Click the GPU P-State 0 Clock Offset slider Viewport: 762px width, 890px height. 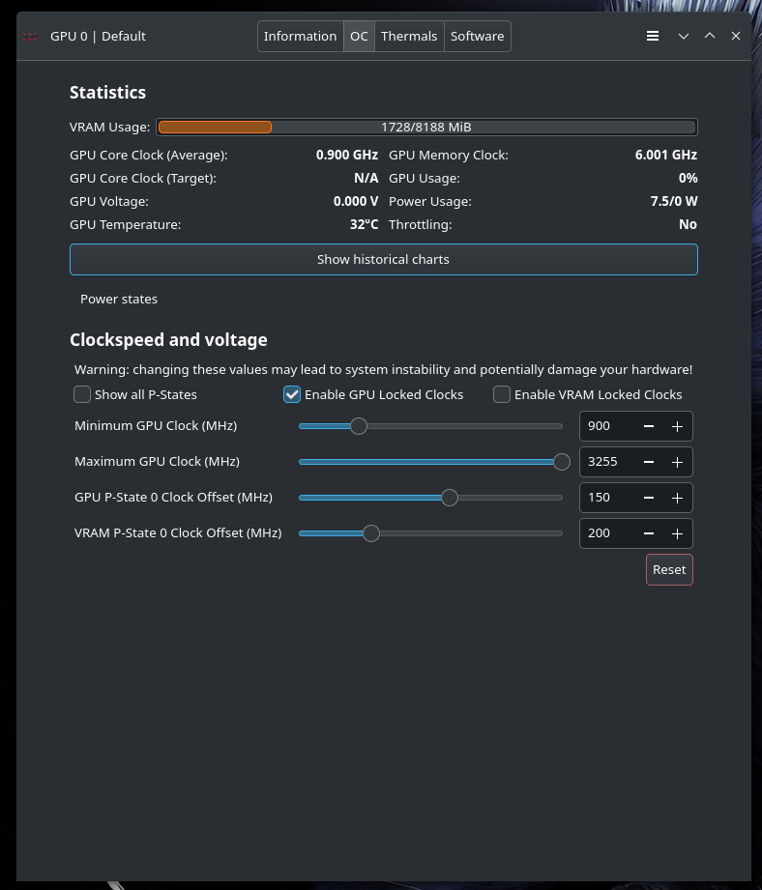431,498
